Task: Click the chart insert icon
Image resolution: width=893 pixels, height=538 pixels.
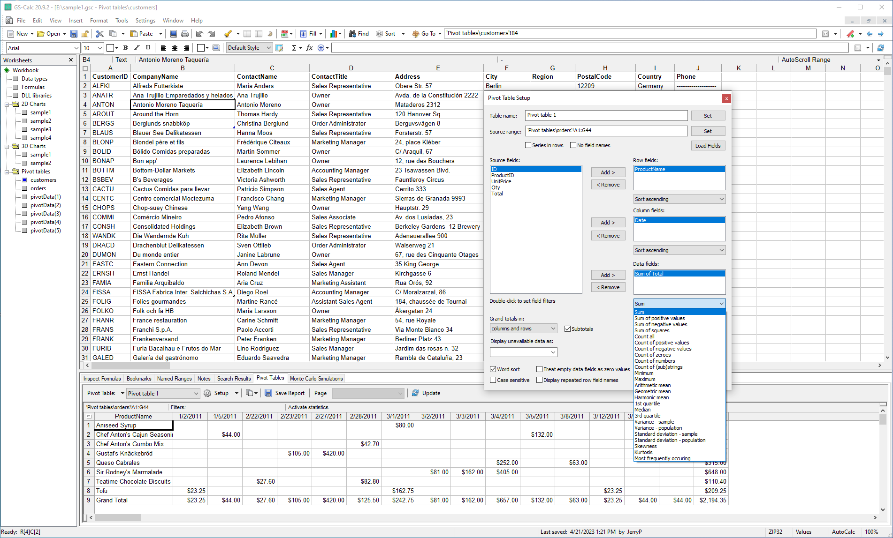Action: point(333,34)
